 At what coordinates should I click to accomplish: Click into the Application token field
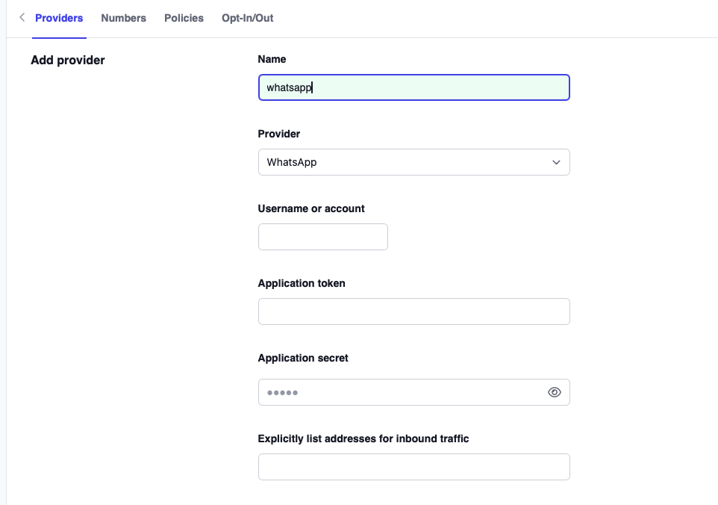coord(413,312)
